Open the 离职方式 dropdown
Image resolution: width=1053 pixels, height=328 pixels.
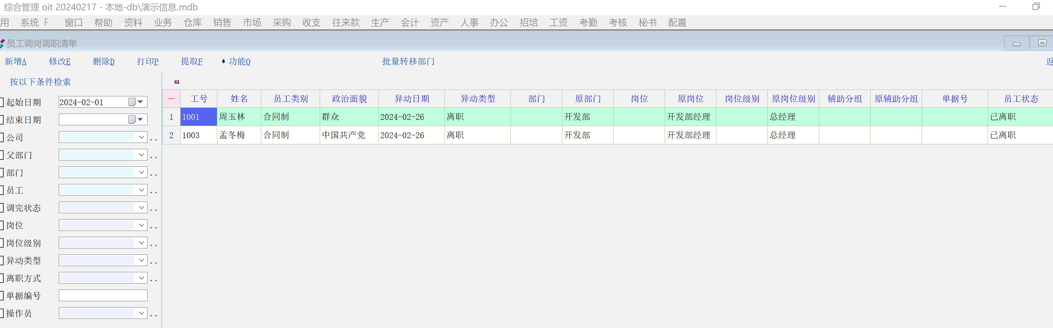pyautogui.click(x=141, y=278)
